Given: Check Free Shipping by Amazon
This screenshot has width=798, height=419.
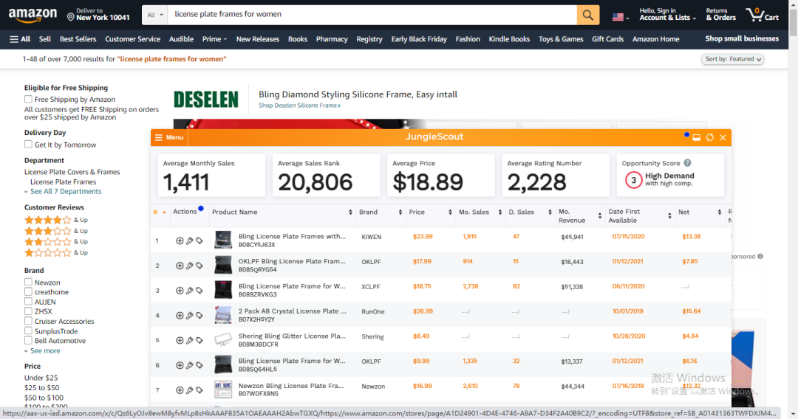Looking at the screenshot, I should pyautogui.click(x=29, y=99).
